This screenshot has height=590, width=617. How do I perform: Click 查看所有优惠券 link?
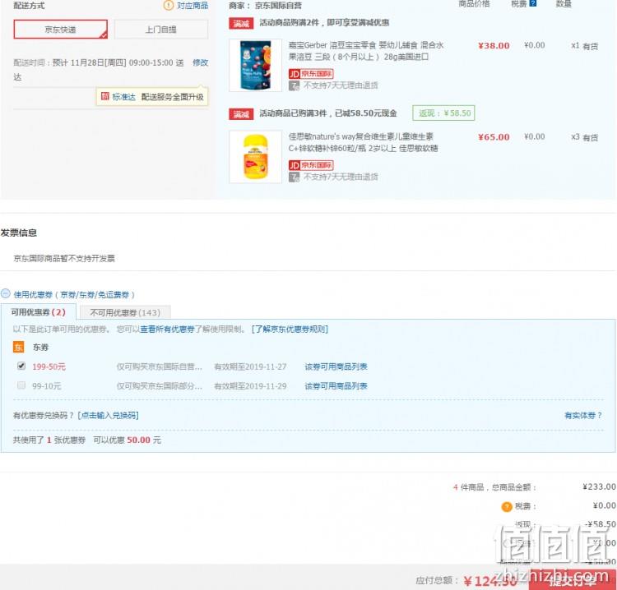click(167, 329)
